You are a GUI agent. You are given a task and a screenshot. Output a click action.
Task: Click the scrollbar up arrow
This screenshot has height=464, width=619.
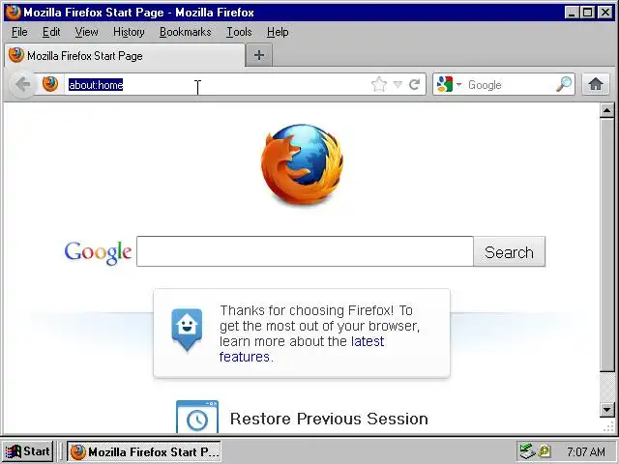606,110
